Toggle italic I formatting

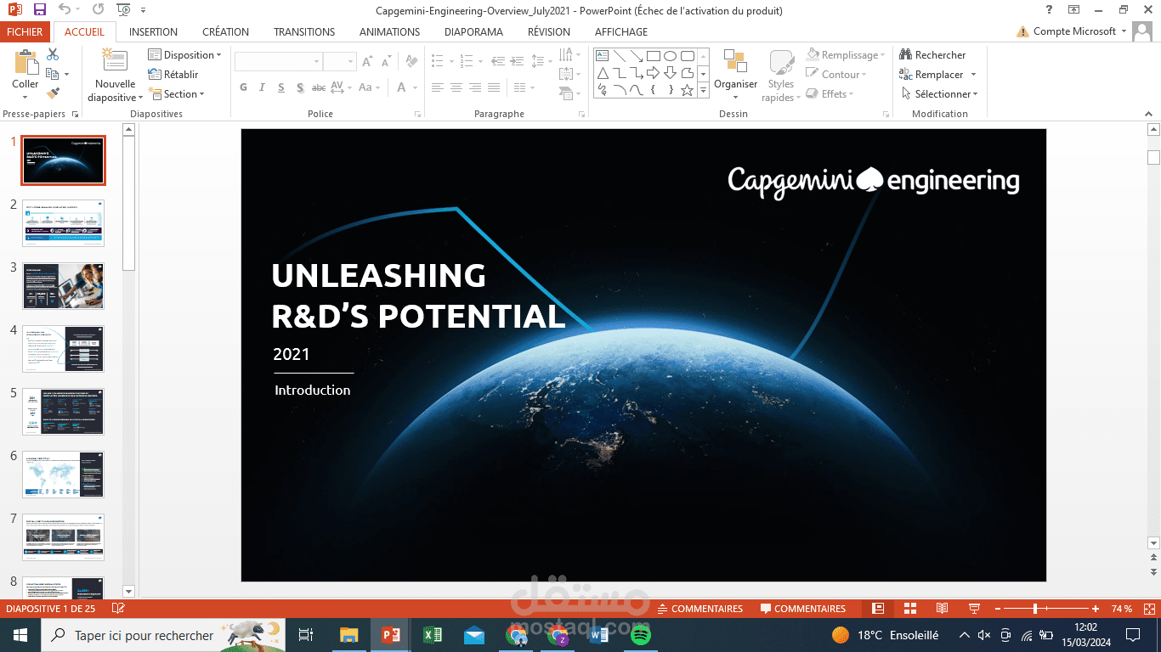click(x=262, y=87)
